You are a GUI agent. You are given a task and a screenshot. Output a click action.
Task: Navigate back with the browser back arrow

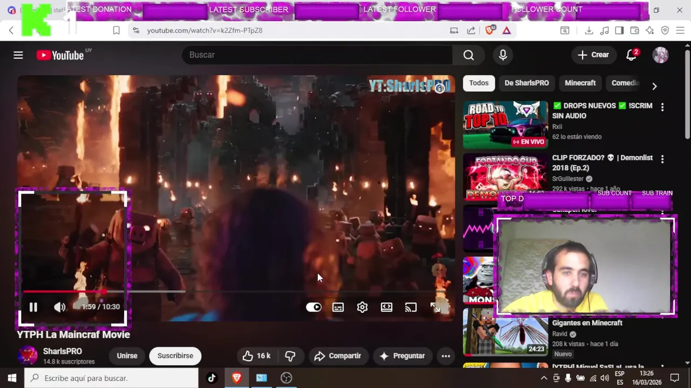(11, 31)
